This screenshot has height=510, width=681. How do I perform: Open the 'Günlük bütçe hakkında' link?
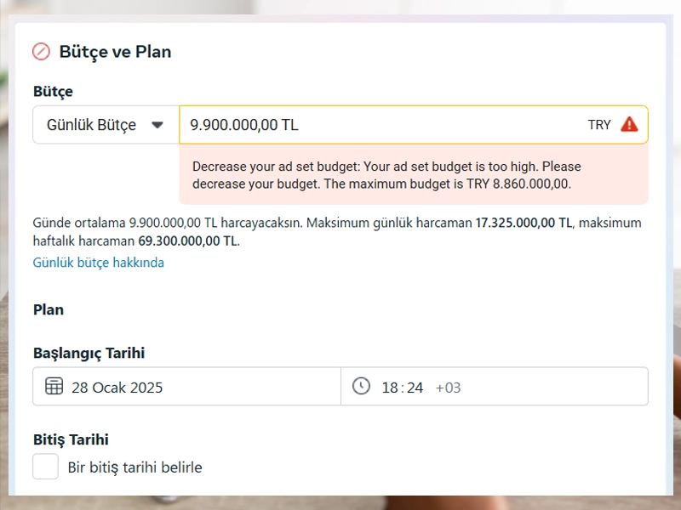99,263
